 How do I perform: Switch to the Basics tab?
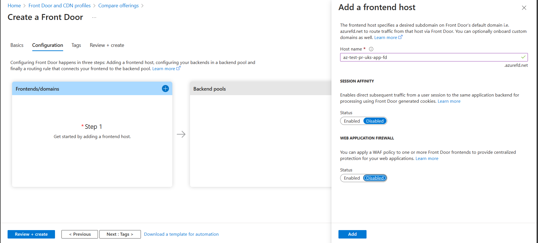point(17,45)
